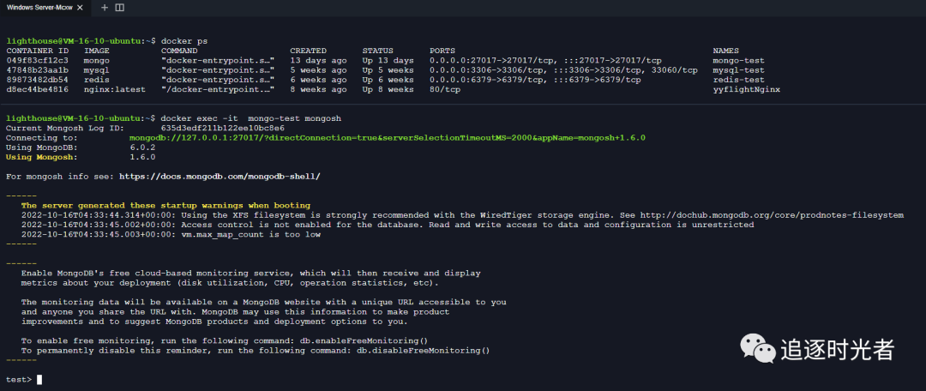Open the docs.mongodb.com/mongodb-shell link
Viewport: 926px width, 391px height.
pos(219,176)
